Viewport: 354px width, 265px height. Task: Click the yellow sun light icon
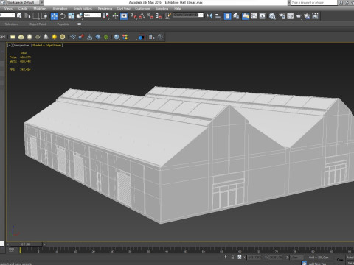point(54,37)
